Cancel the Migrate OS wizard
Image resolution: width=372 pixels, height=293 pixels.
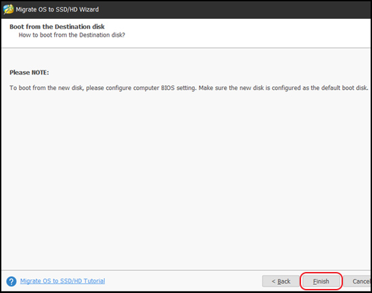(x=357, y=281)
